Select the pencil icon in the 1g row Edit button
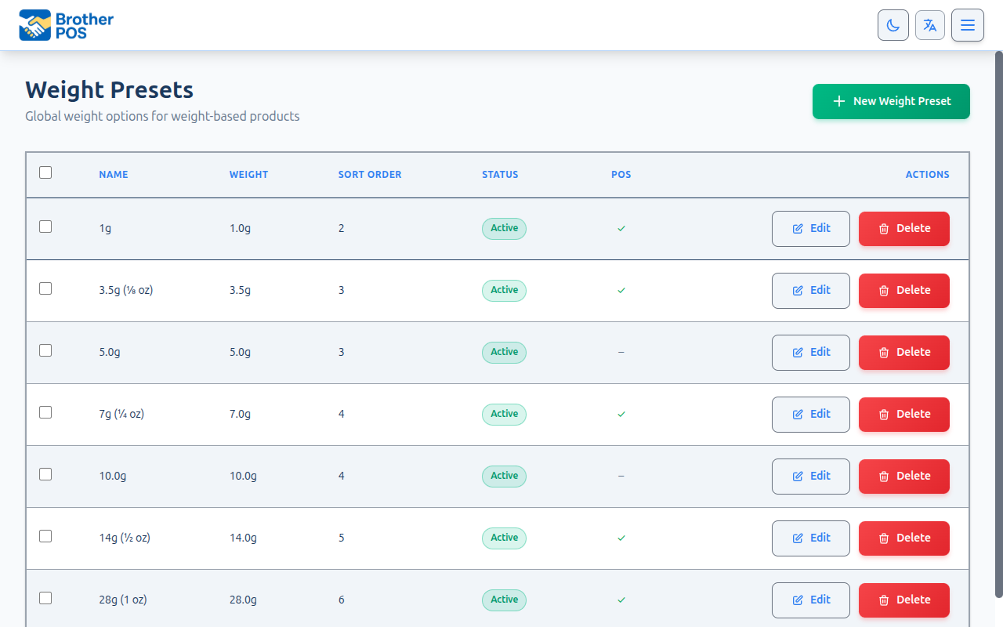 pyautogui.click(x=796, y=228)
